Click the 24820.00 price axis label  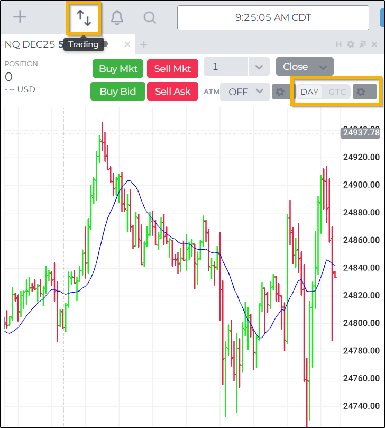(361, 295)
